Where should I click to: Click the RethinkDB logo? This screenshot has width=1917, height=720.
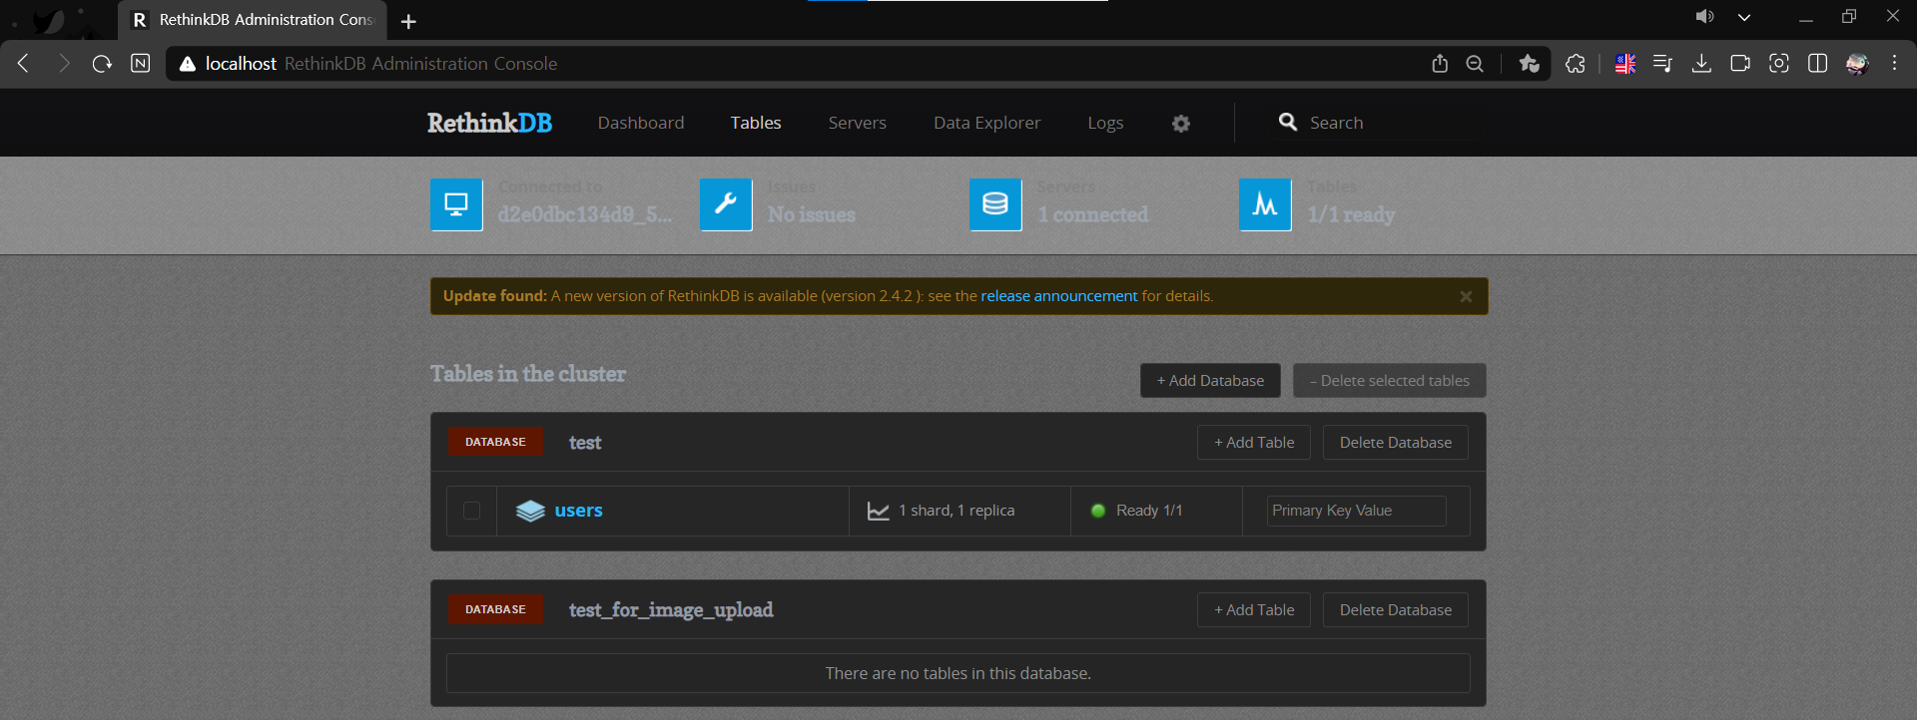pos(489,123)
